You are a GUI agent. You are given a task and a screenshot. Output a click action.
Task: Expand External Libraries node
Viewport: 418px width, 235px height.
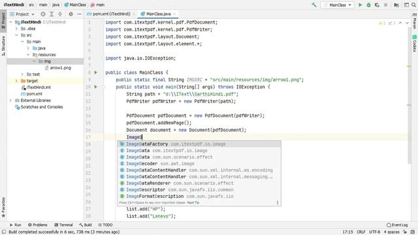(10, 101)
